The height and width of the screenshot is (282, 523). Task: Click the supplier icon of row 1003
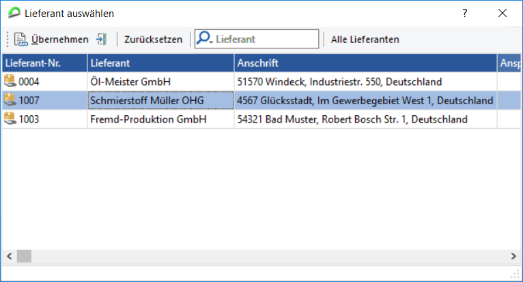click(x=10, y=119)
